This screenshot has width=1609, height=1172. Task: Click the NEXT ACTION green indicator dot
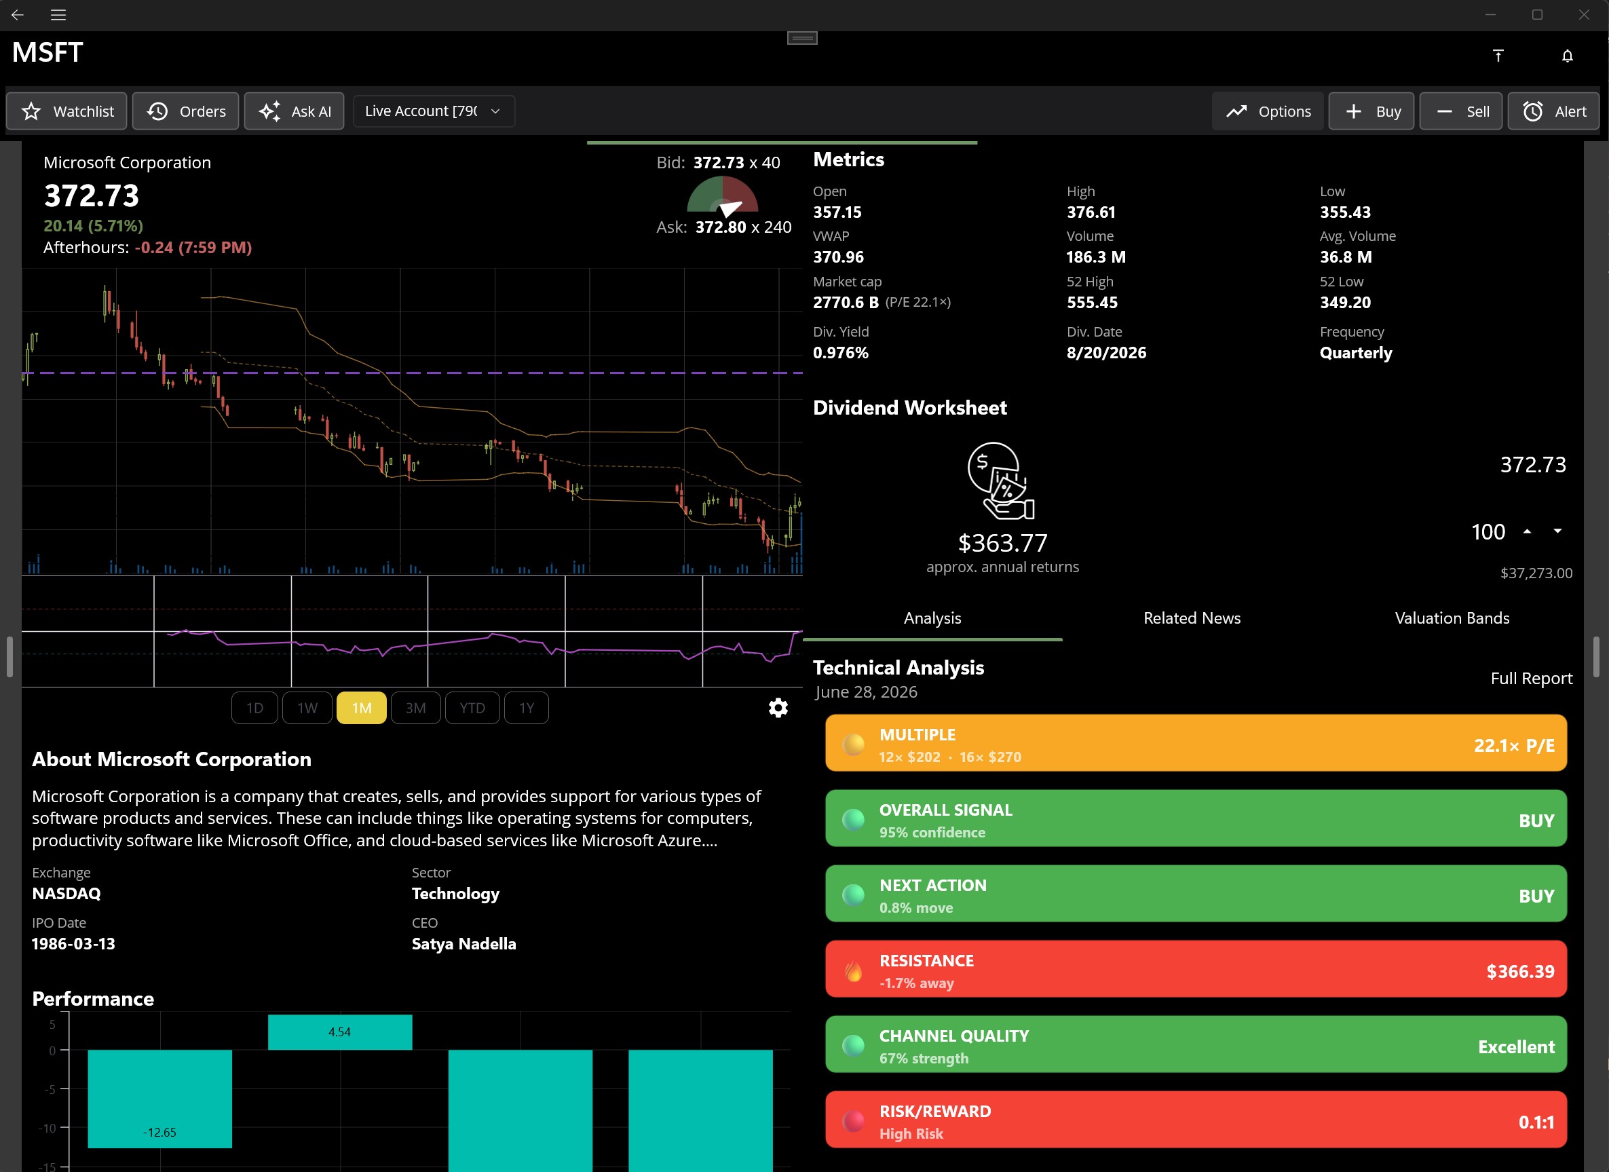(854, 894)
